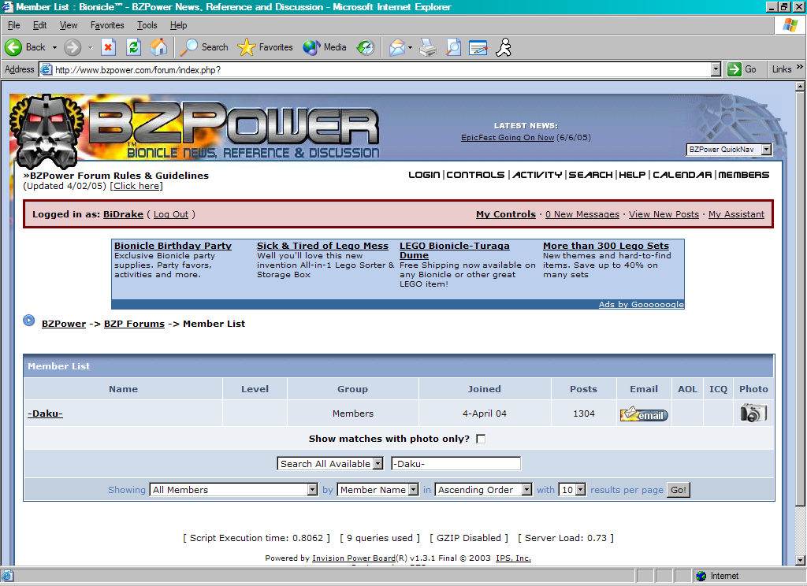
Task: Click the blue arrow icon beside BZPower breadcrumb
Action: coord(29,321)
